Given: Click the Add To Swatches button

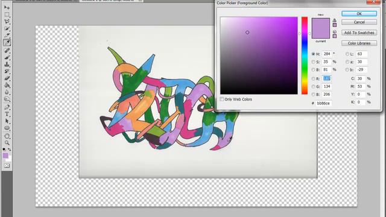Looking at the screenshot, I should [359, 33].
